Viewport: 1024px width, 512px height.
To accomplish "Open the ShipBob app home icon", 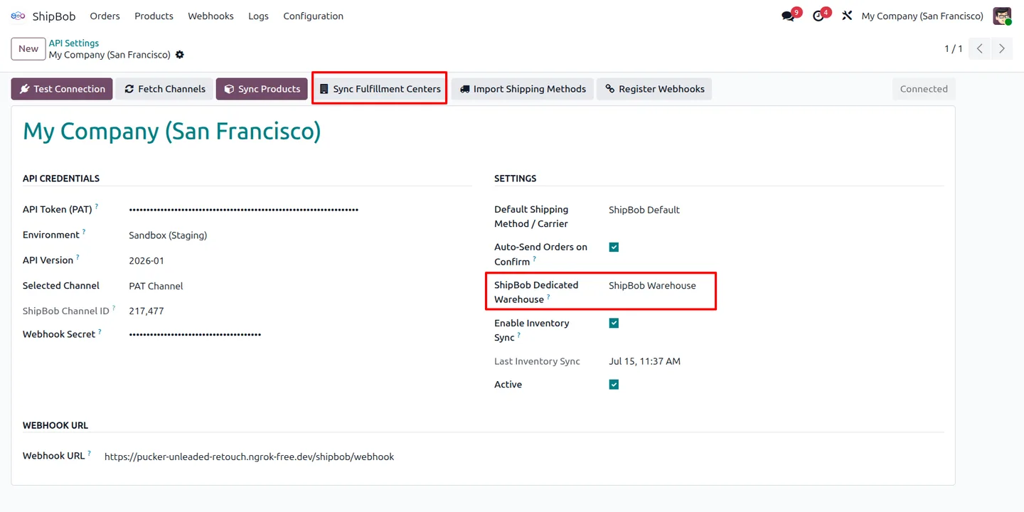I will 18,16.
